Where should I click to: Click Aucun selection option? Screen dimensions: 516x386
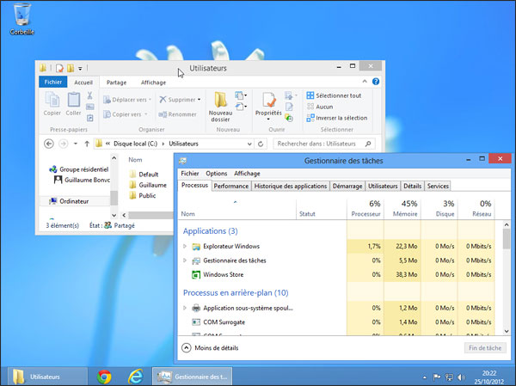point(320,107)
